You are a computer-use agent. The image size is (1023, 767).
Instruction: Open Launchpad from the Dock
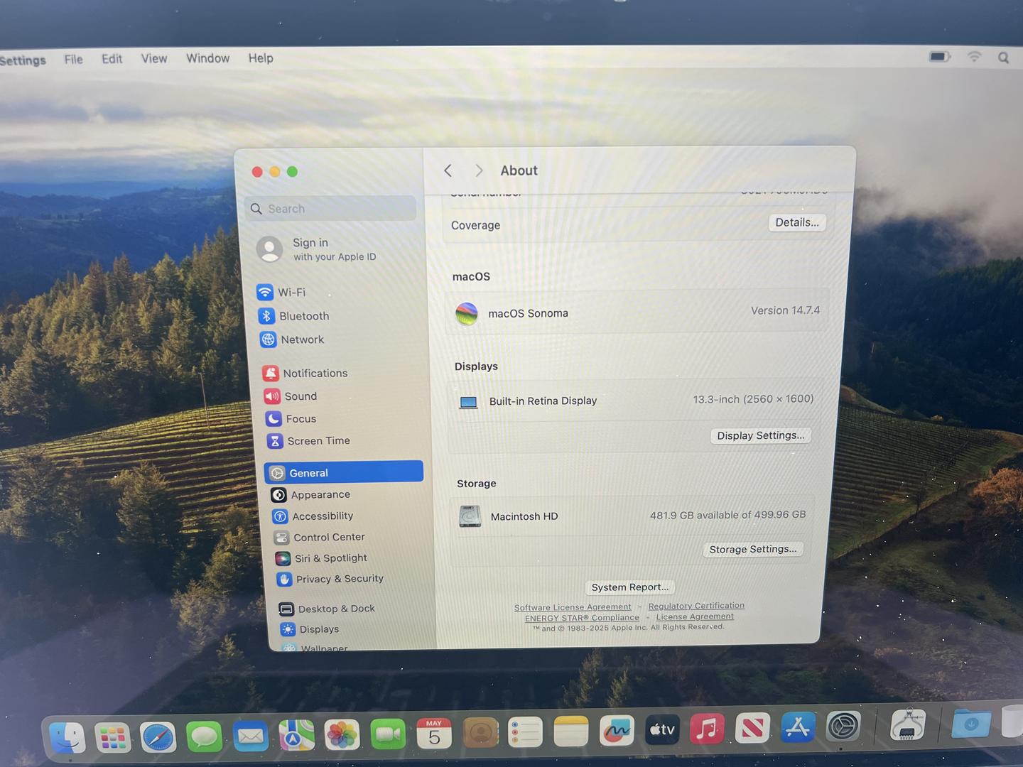[x=112, y=738]
